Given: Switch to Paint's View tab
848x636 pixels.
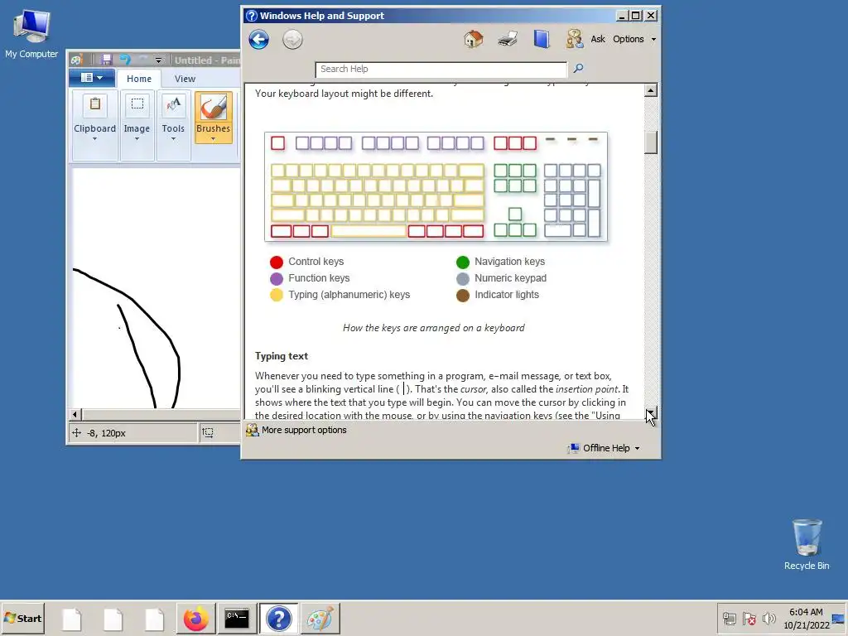Looking at the screenshot, I should [x=185, y=79].
